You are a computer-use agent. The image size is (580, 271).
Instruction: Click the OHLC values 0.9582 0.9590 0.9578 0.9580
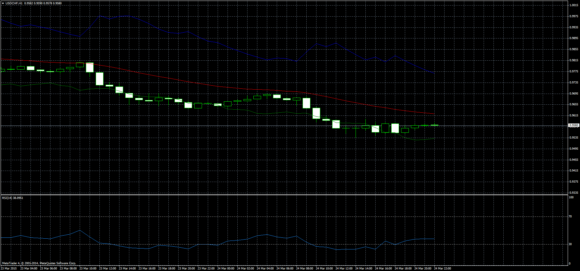(43, 3)
